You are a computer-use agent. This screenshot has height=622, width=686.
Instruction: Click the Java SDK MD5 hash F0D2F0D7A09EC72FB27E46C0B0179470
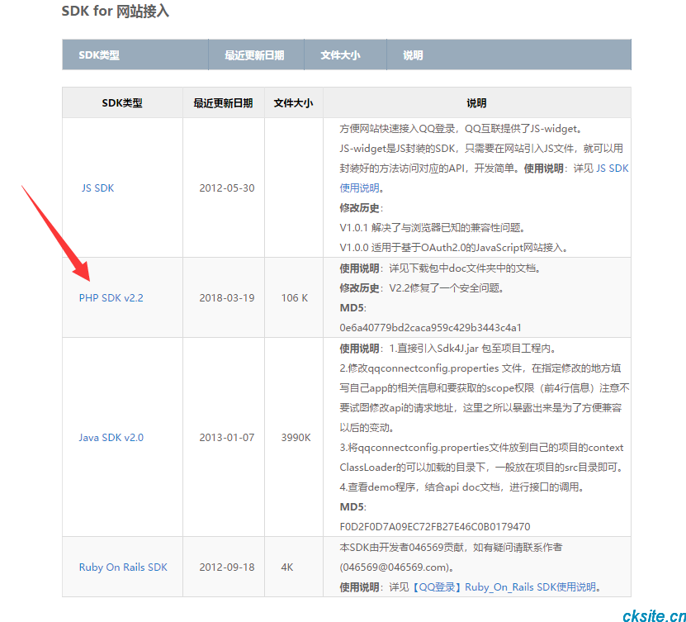435,526
